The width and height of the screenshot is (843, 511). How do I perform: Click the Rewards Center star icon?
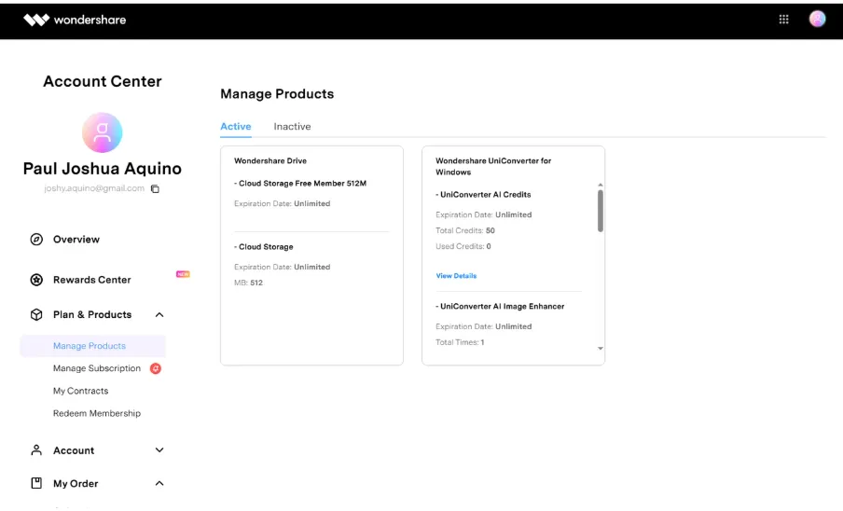click(x=36, y=280)
